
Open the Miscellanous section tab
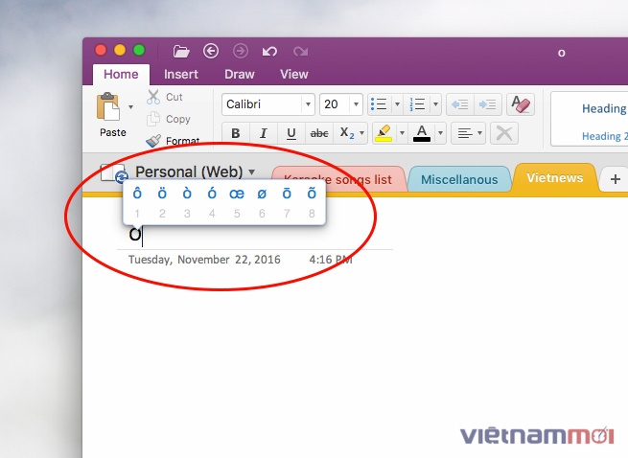click(x=459, y=179)
